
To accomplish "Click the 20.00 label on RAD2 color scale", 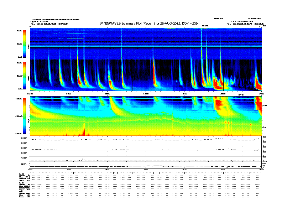I will click(19, 44).
